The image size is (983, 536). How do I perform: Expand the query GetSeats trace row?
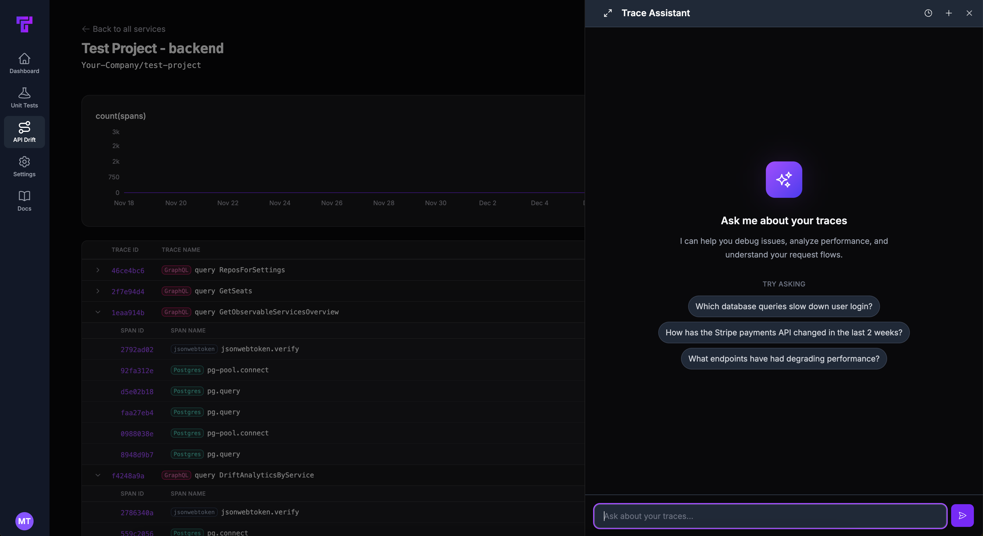click(x=98, y=291)
